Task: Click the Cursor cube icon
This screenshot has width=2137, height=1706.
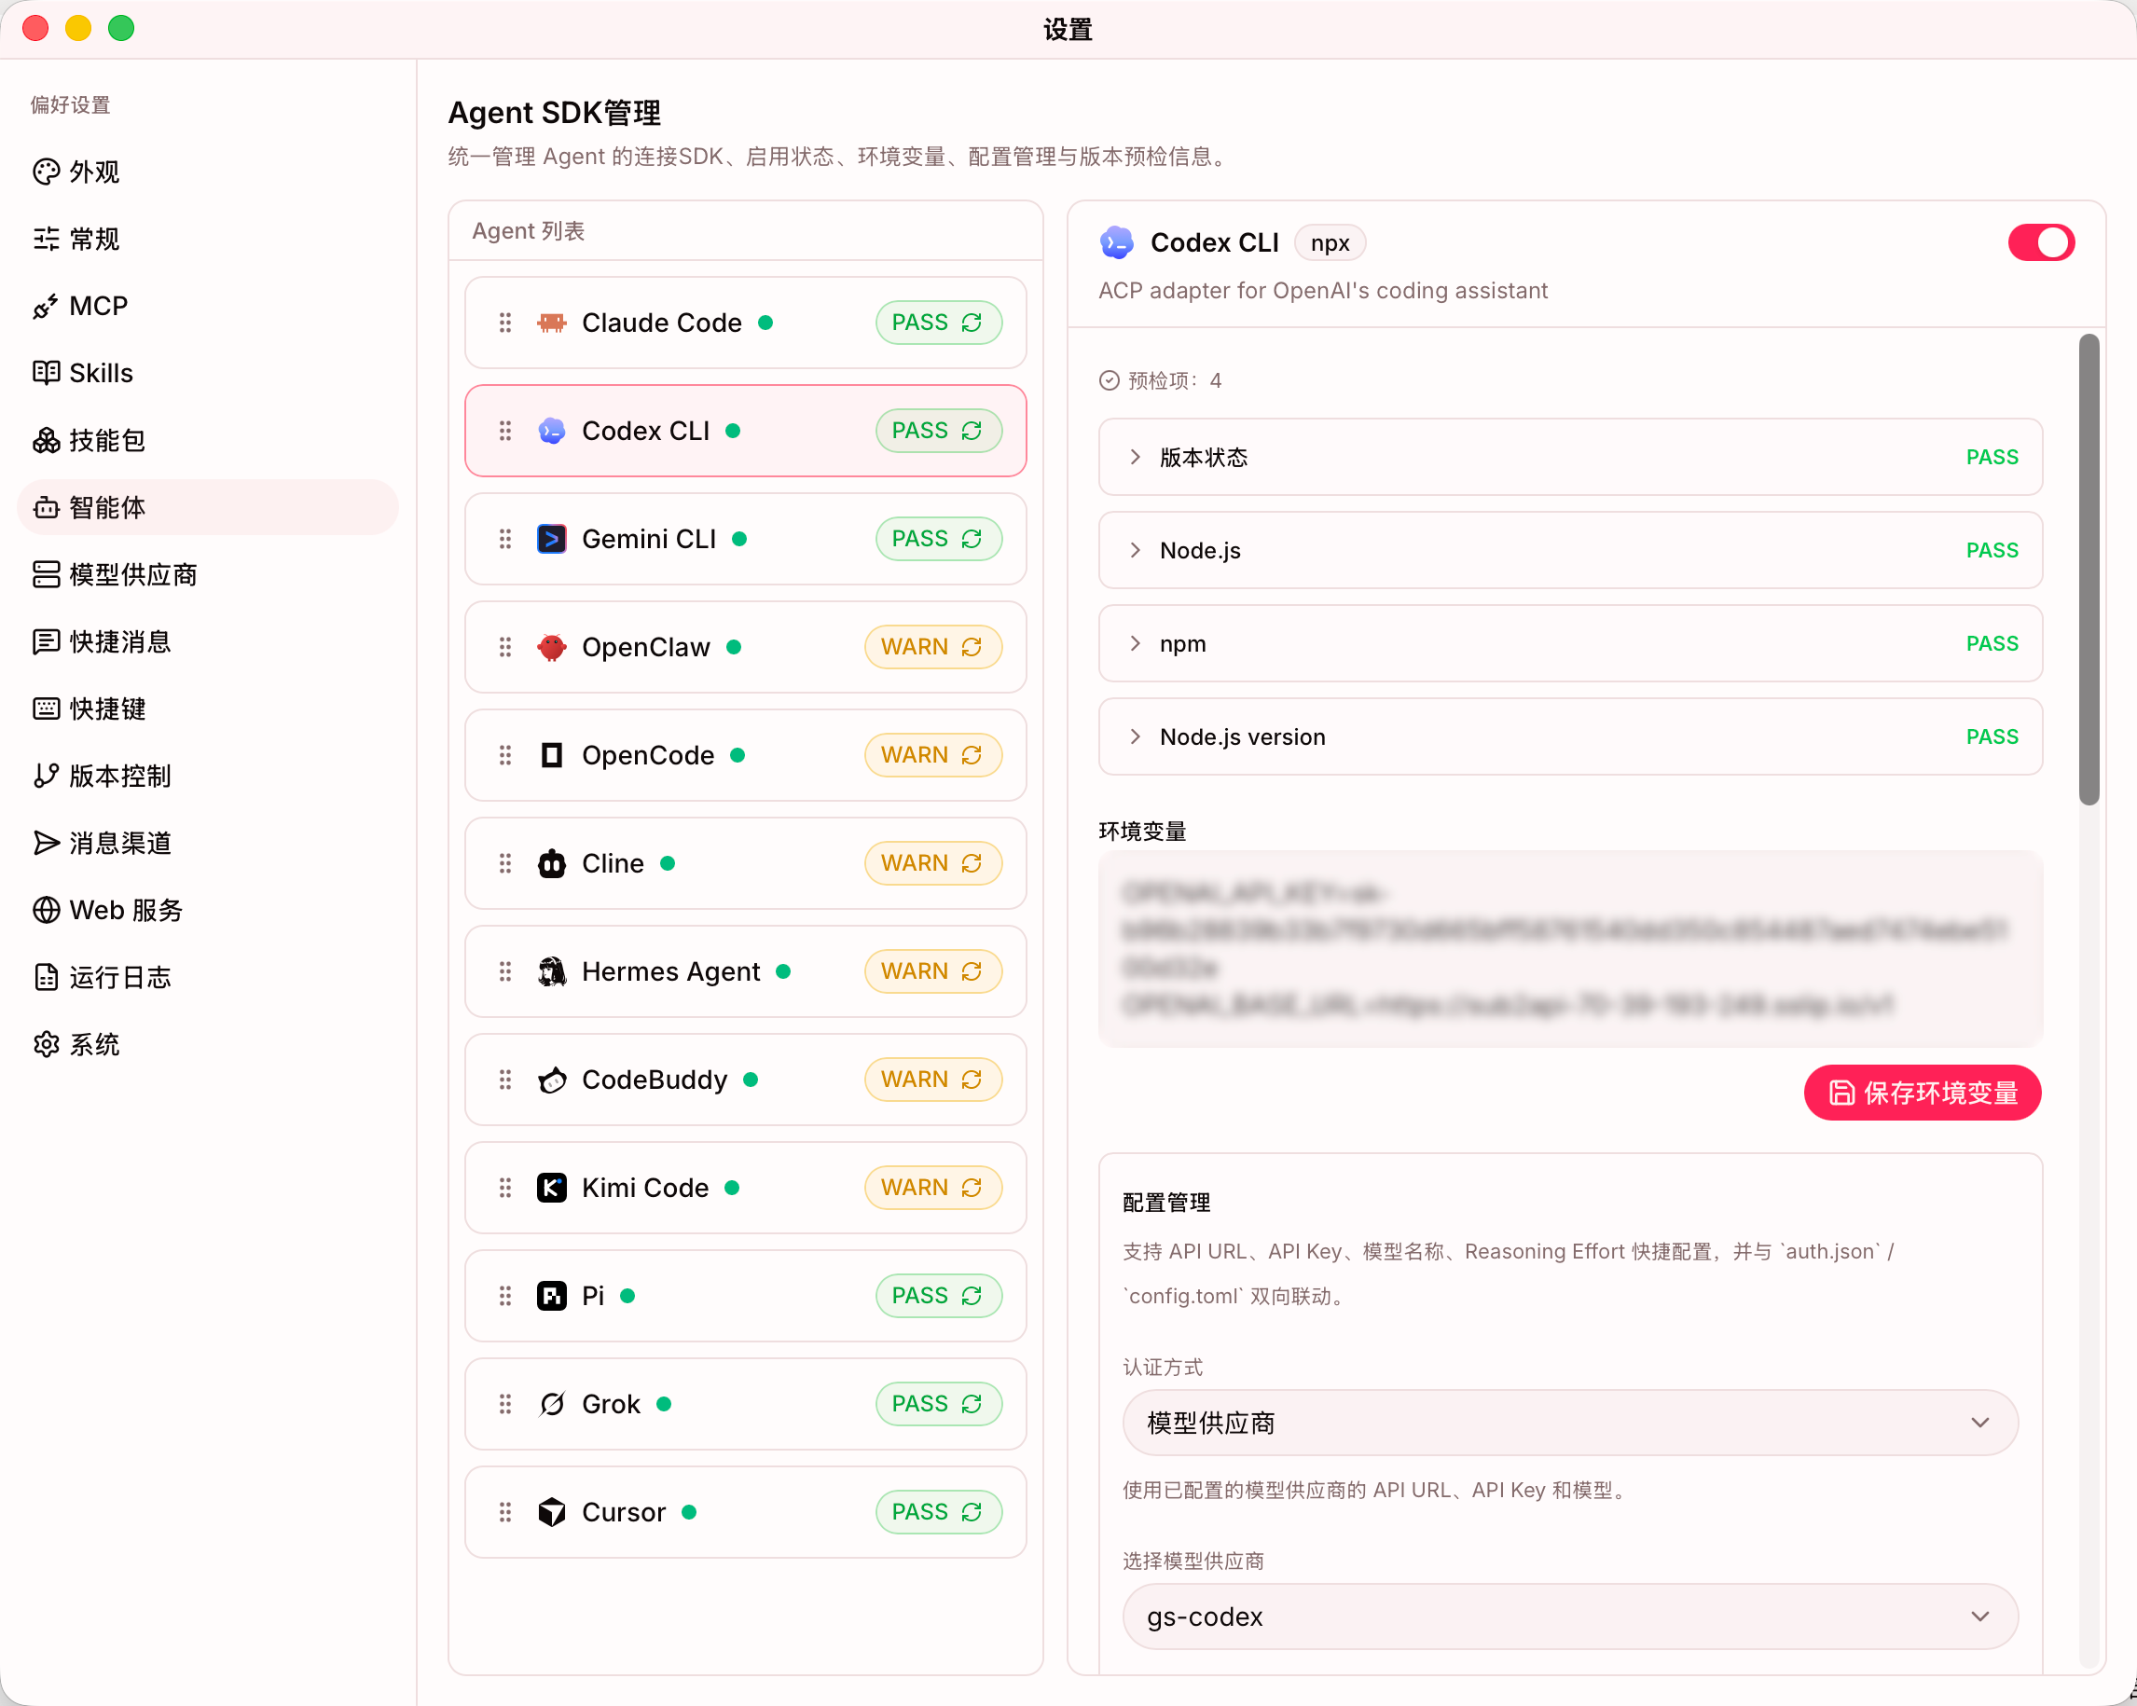Action: pos(552,1511)
